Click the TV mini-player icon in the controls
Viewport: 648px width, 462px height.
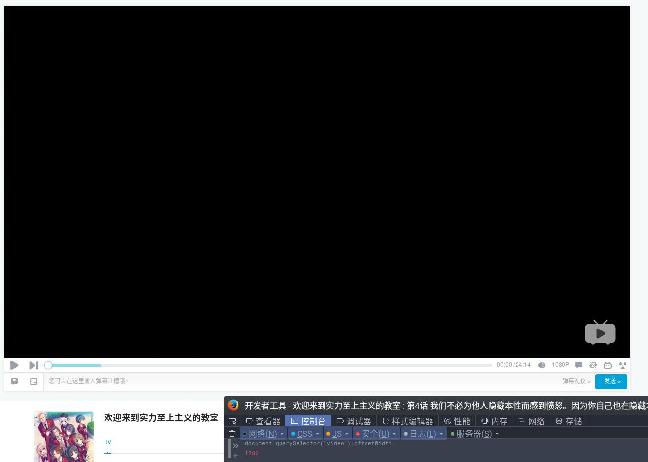tap(607, 365)
